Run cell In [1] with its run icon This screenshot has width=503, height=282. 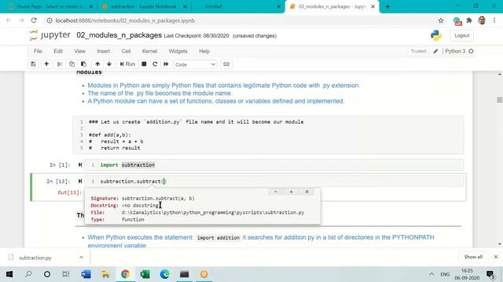pos(80,164)
